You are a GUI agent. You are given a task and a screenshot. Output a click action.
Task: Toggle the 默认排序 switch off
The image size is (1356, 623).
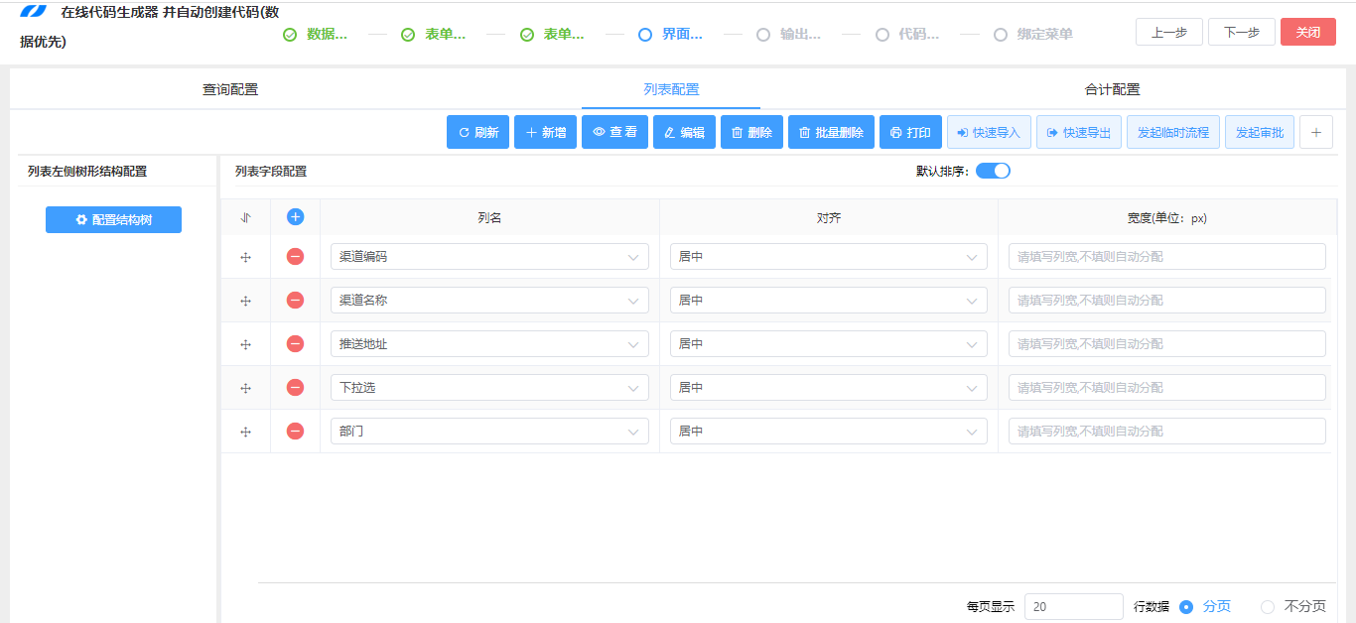tap(992, 170)
